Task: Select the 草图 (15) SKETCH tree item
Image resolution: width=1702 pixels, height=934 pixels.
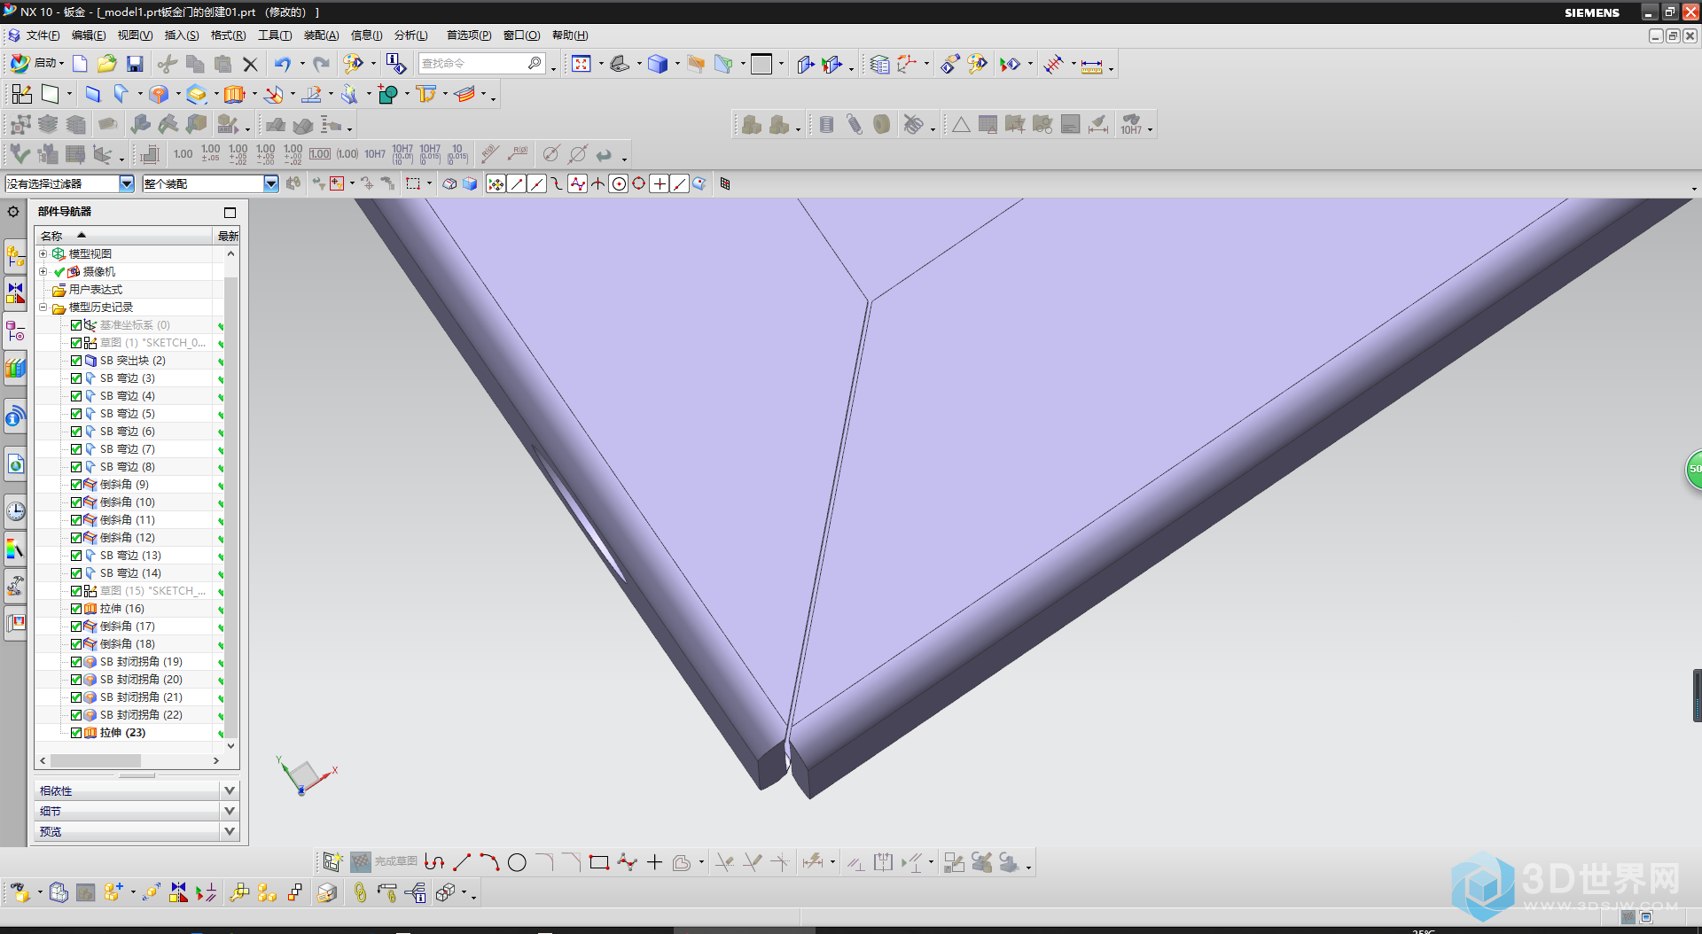Action: coord(152,591)
